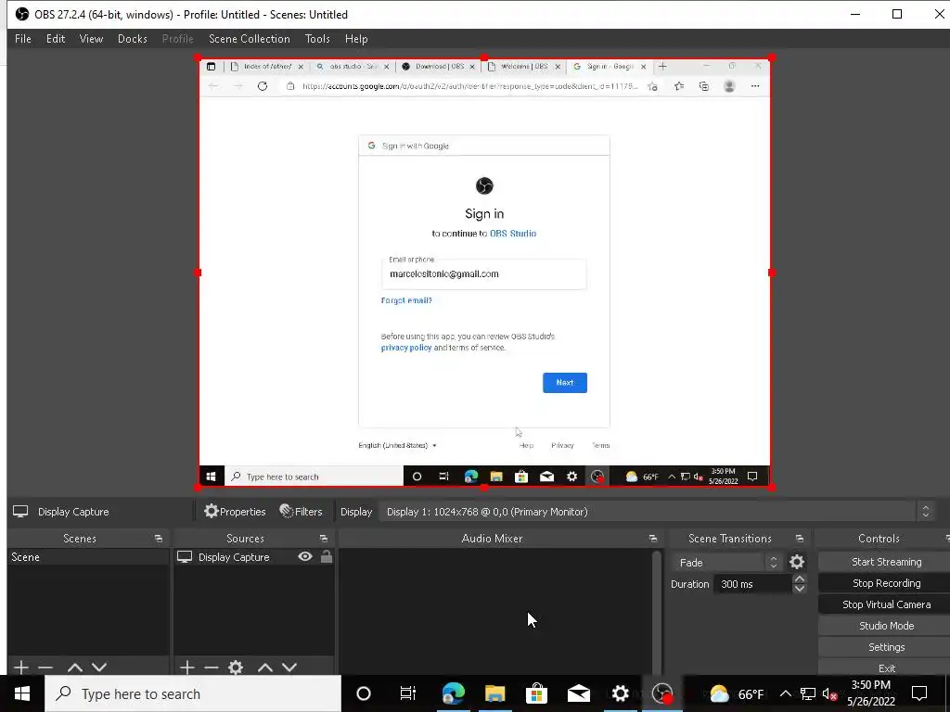
Task: Enable Studio Mode
Action: [x=886, y=626]
